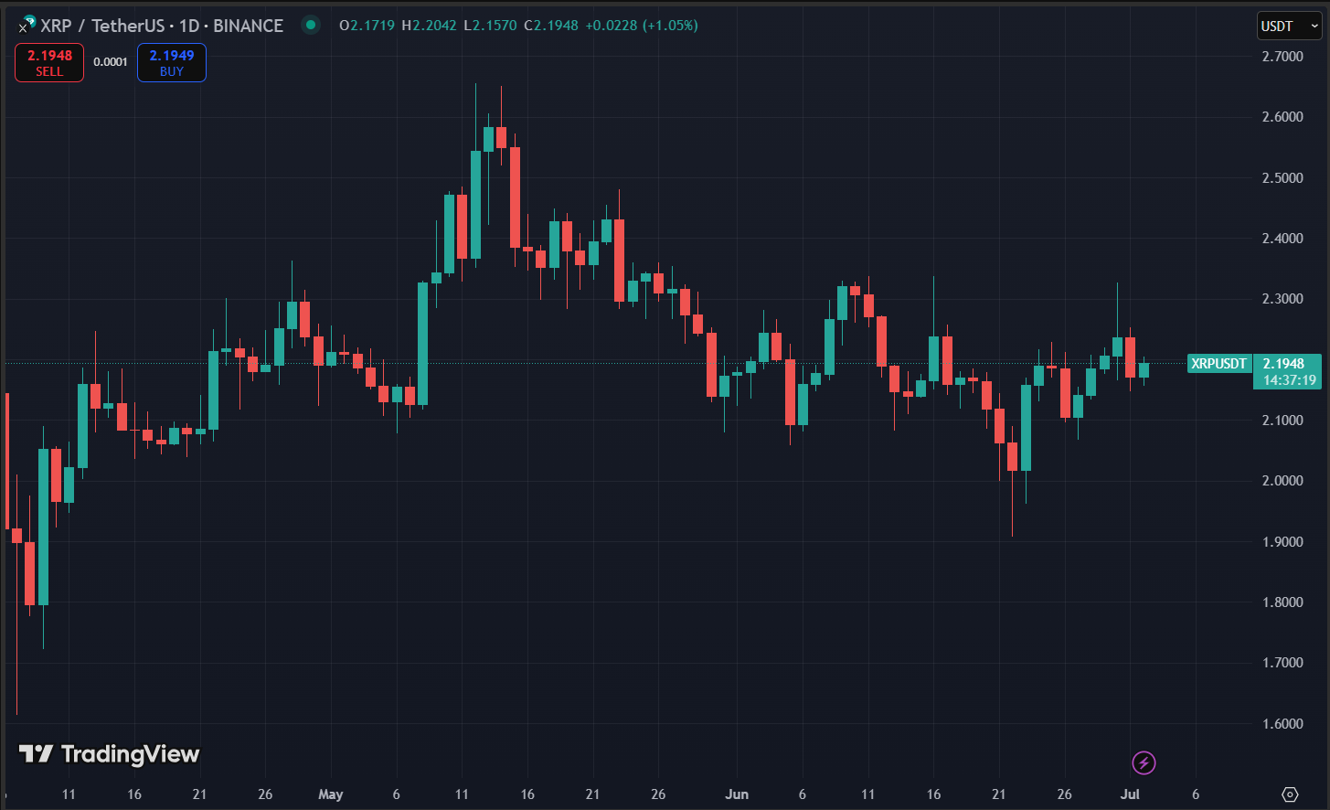Click the 1.9000 price axis label
This screenshot has height=810, width=1330.
[1282, 542]
